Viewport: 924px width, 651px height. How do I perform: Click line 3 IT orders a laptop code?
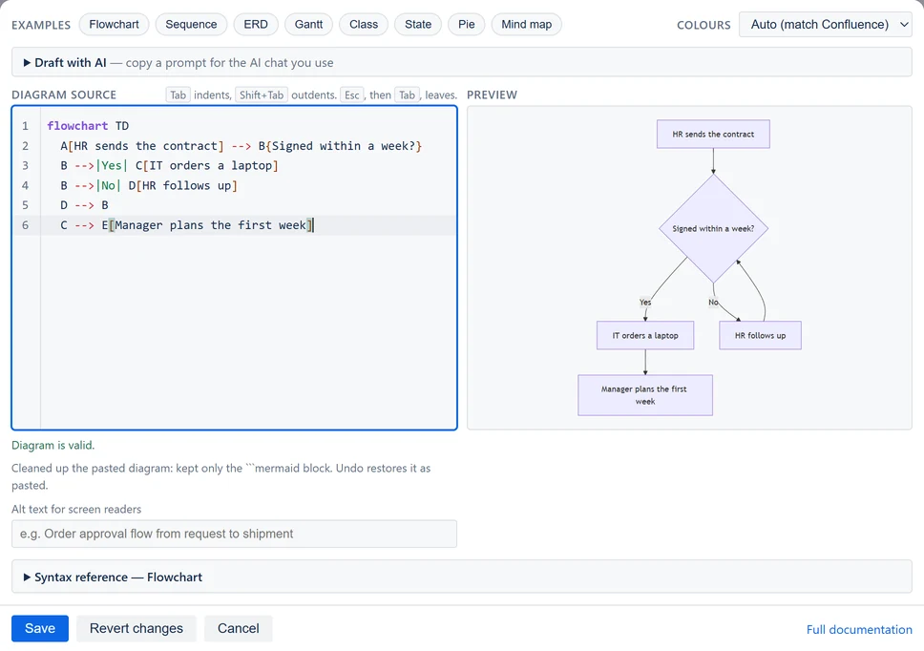[x=169, y=165]
